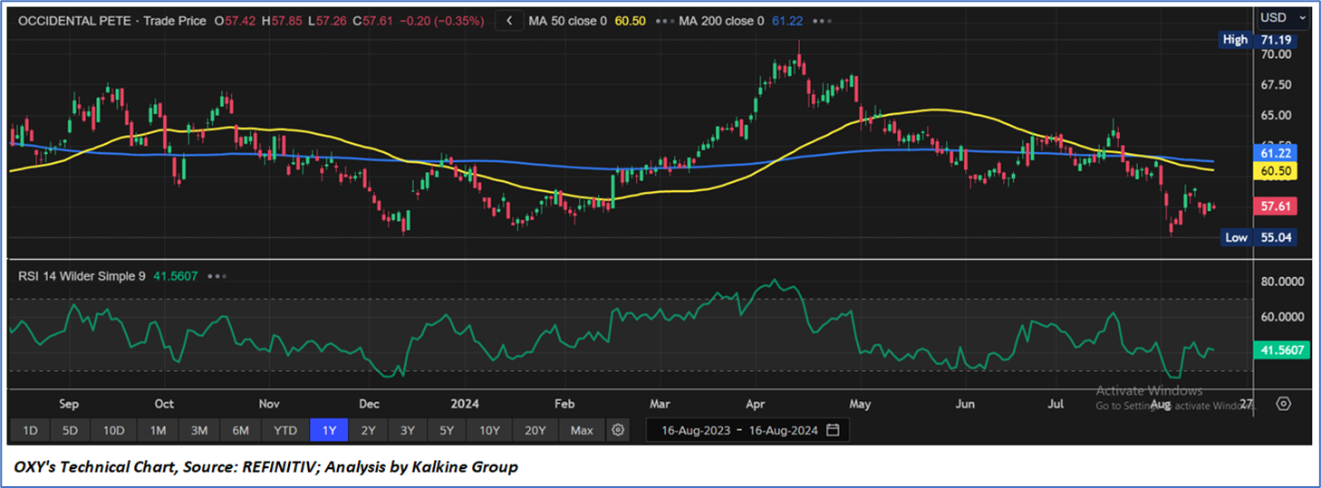
Task: Click the yellow 60.50 MA price tag
Action: click(x=1274, y=170)
